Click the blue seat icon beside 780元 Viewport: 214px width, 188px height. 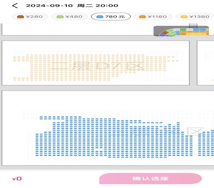click(x=100, y=17)
